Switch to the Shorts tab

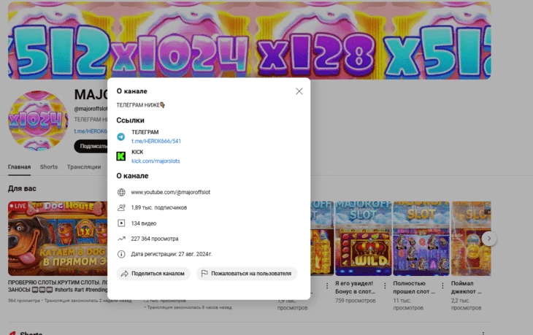click(49, 167)
